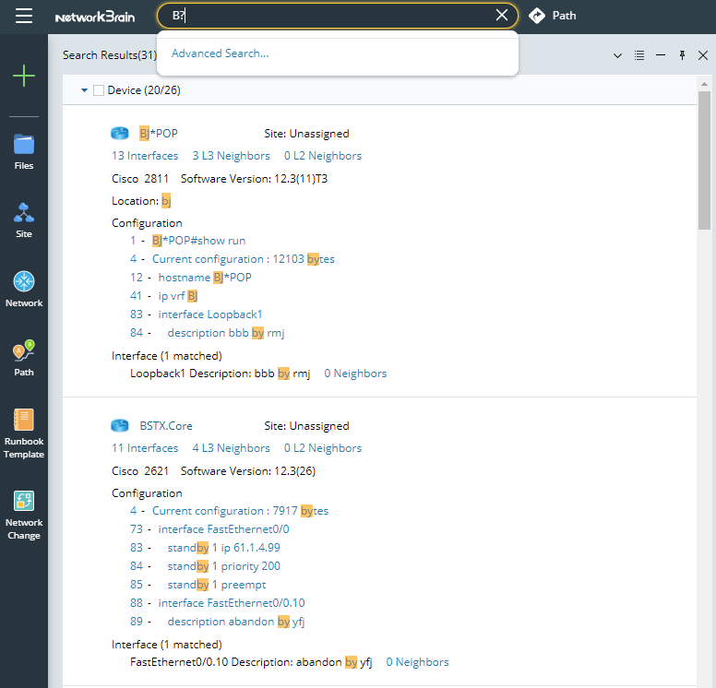Click the NetworkBrain logo
The width and height of the screenshot is (716, 688).
click(95, 17)
